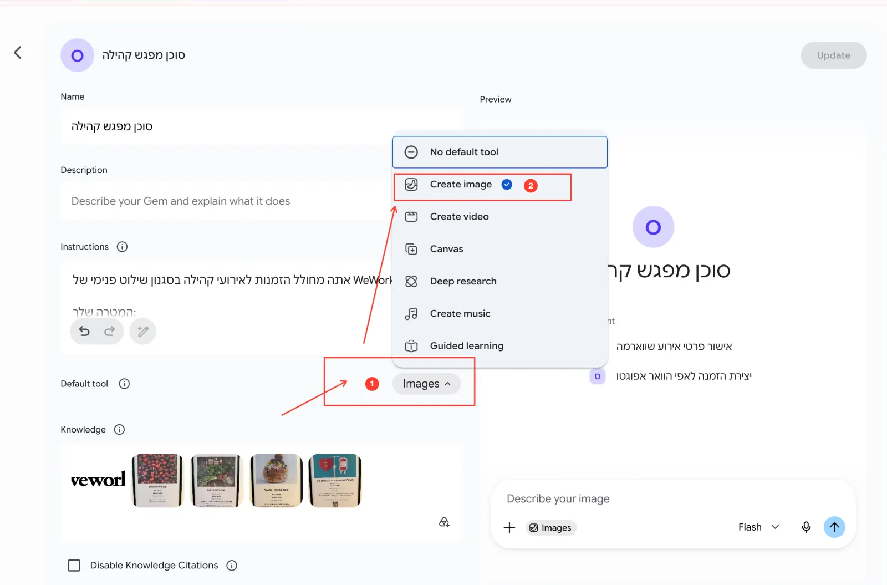Click the first suggested prompt in preview
Screen dimensions: 887x585
(x=674, y=347)
